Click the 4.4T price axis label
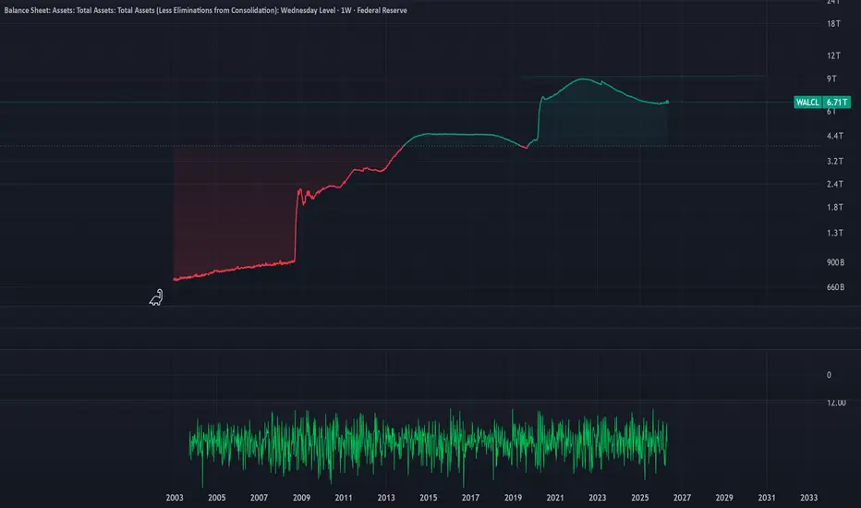This screenshot has height=508, width=861. click(x=835, y=136)
